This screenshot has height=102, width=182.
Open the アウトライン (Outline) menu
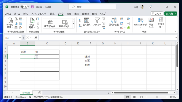coord(161,23)
